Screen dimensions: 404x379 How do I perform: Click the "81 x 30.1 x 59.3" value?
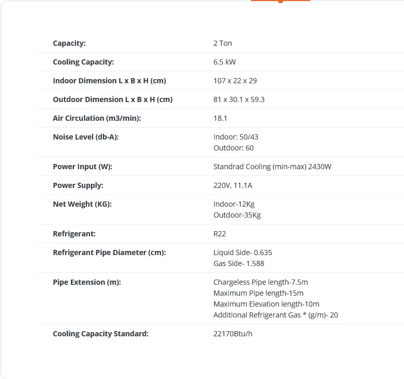tap(239, 99)
